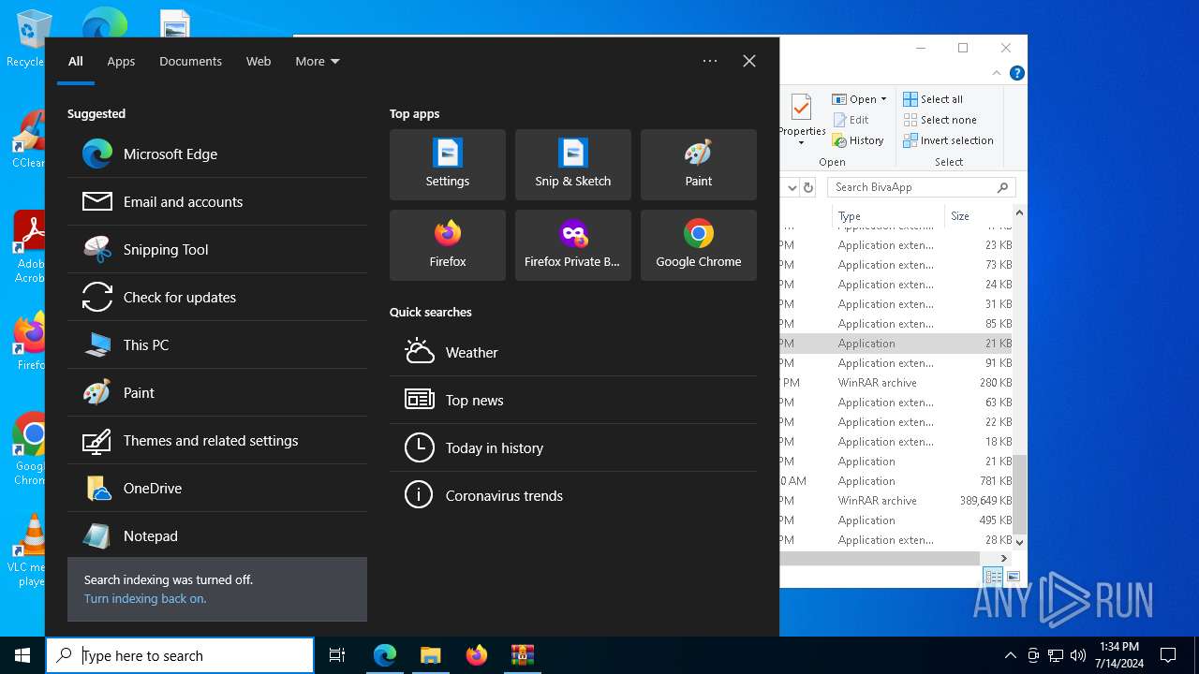Expand the More filter dropdown
The height and width of the screenshot is (674, 1199).
pos(318,62)
